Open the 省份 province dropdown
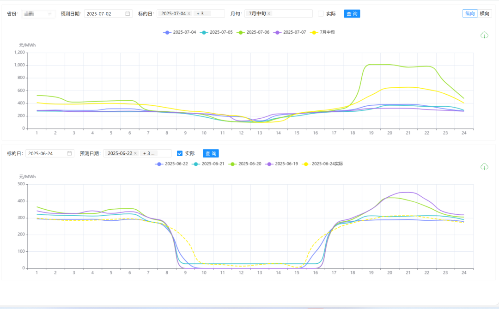This screenshot has width=499, height=309. [38, 14]
